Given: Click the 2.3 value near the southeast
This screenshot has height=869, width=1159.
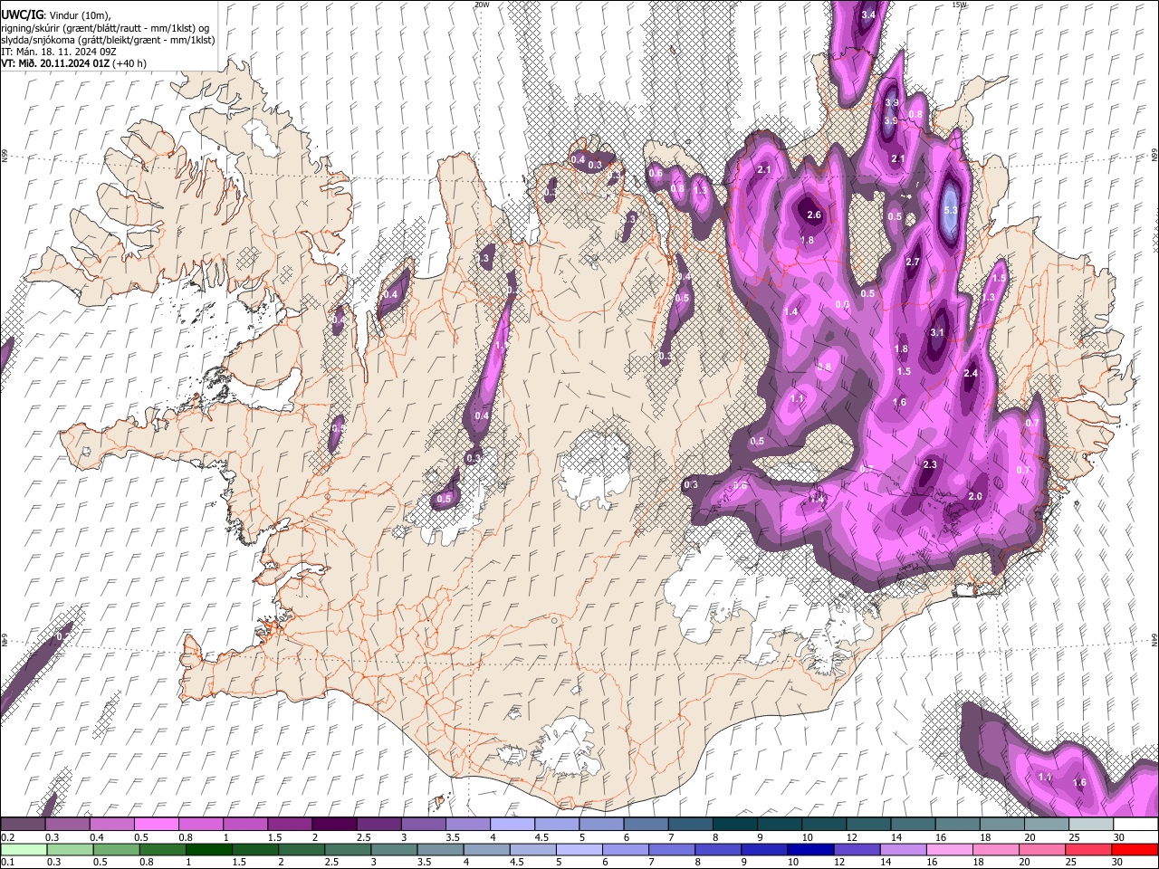Looking at the screenshot, I should tap(930, 464).
